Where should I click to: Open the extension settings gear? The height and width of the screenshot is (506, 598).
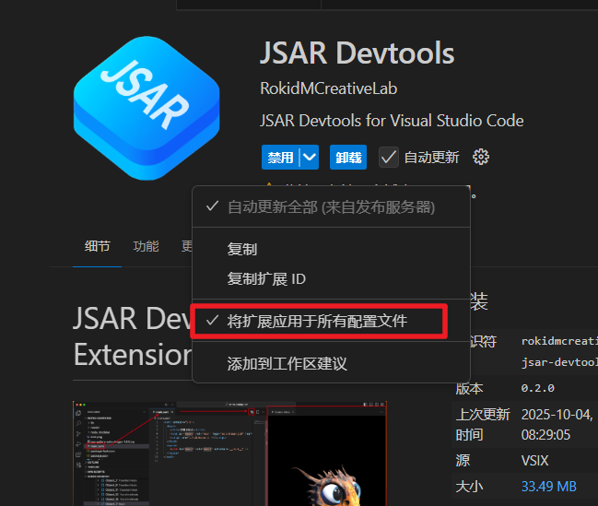coord(481,157)
